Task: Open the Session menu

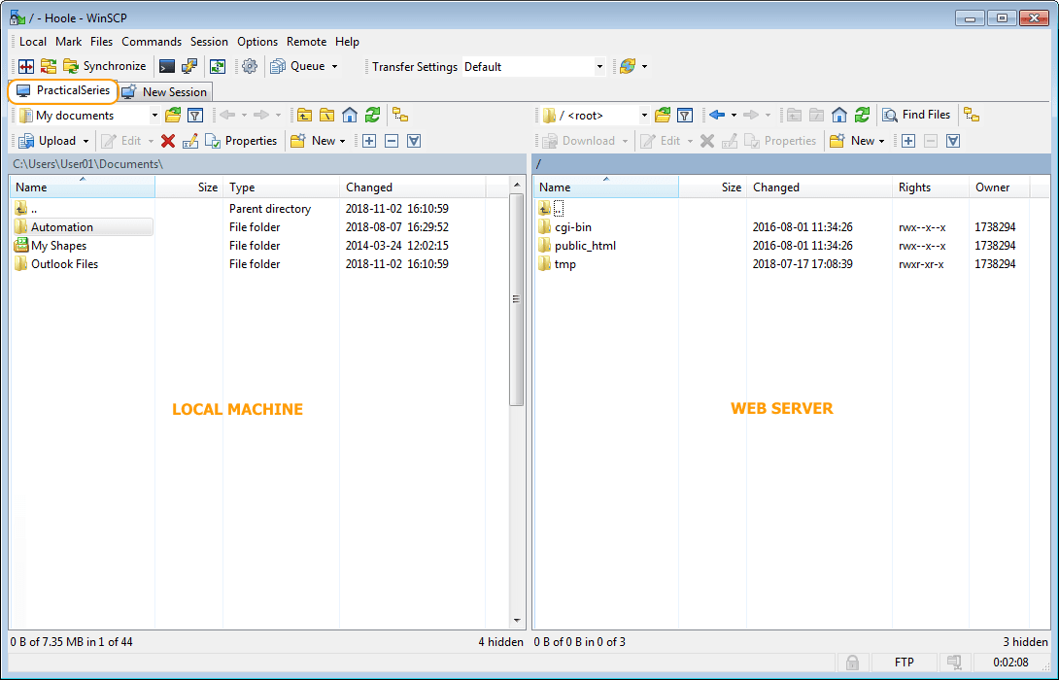Action: click(209, 41)
